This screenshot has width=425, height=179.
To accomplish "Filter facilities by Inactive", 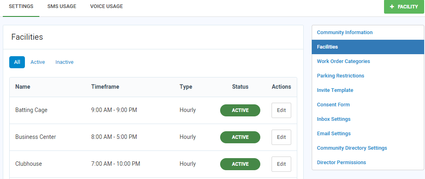I will point(64,62).
